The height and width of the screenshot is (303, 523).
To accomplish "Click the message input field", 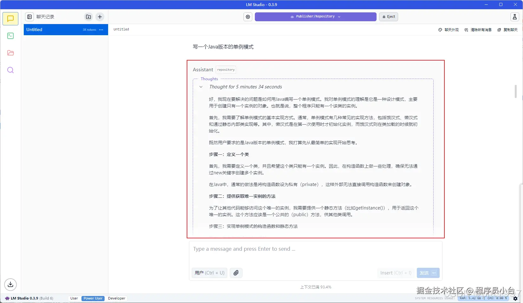I will (315, 249).
